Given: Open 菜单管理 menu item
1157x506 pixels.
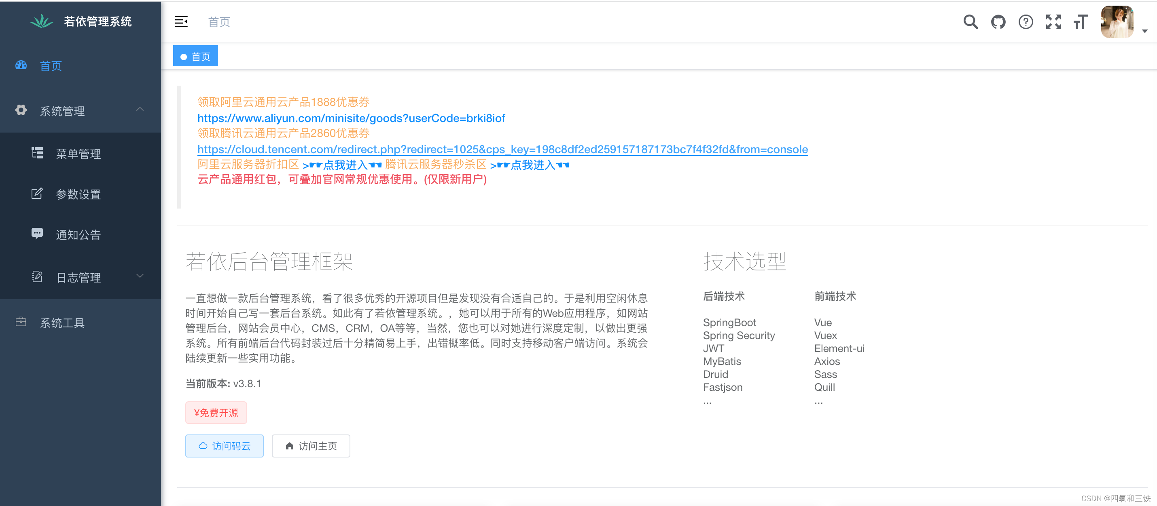Looking at the screenshot, I should coord(78,154).
